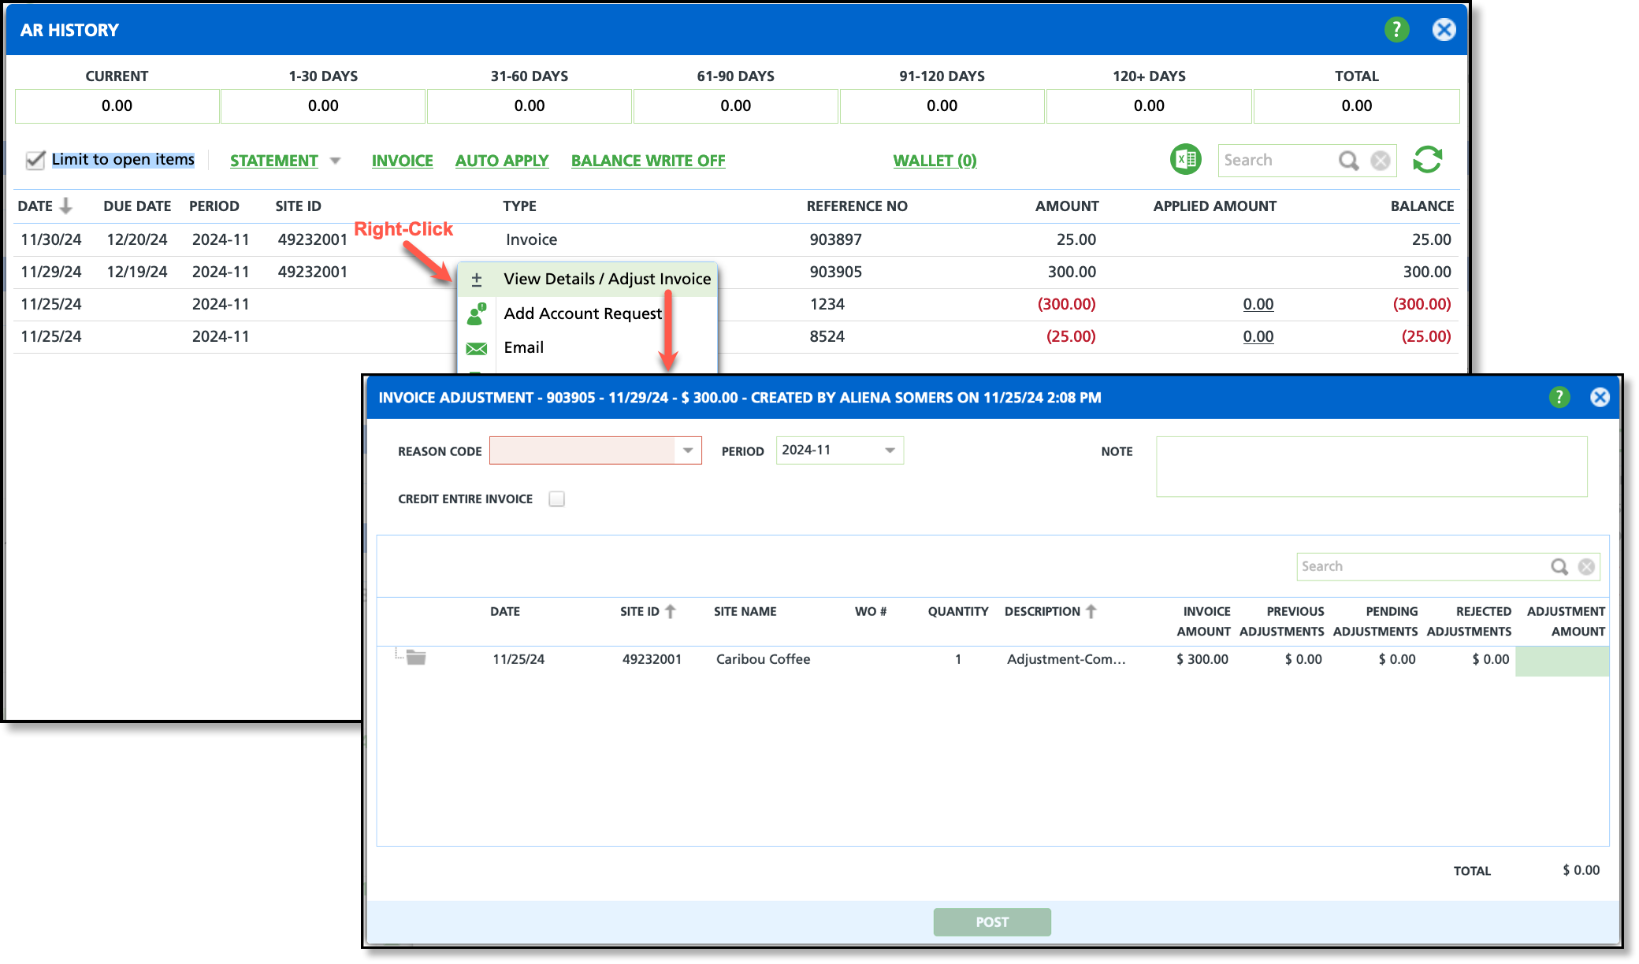The height and width of the screenshot is (964, 1639).
Task: Open the Period dropdown
Action: click(890, 450)
